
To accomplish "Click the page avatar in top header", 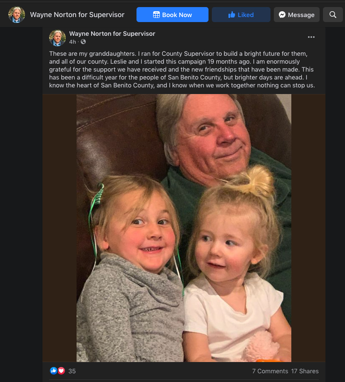I will click(x=17, y=15).
